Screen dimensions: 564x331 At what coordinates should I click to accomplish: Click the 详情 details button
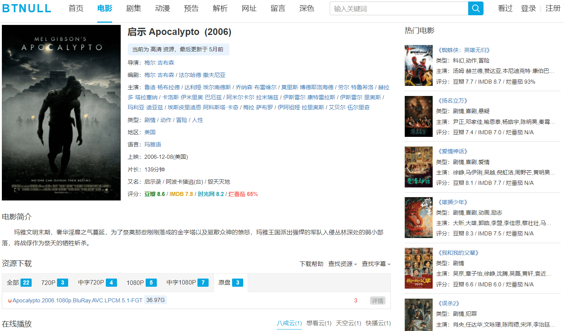tap(377, 301)
